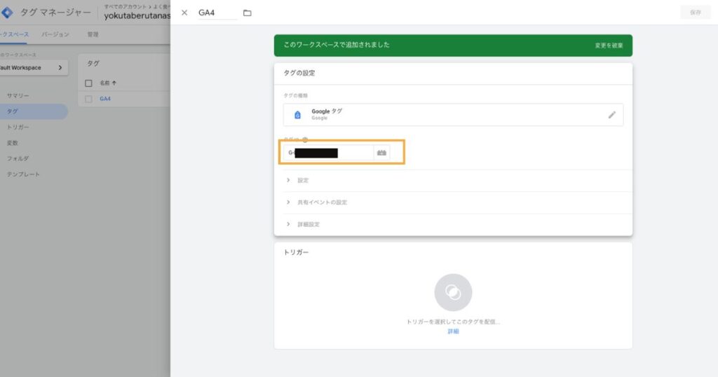This screenshot has height=377, width=718.
Task: Toggle the select-all checkbox in tag list
Action: coord(88,83)
